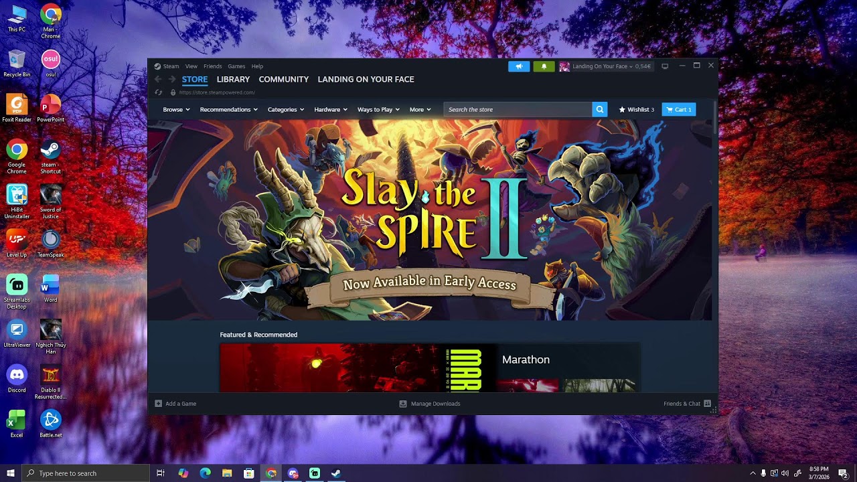Viewport: 857px width, 482px height.
Task: Select the steam - Shortcut desktop icon
Action: coord(51,157)
